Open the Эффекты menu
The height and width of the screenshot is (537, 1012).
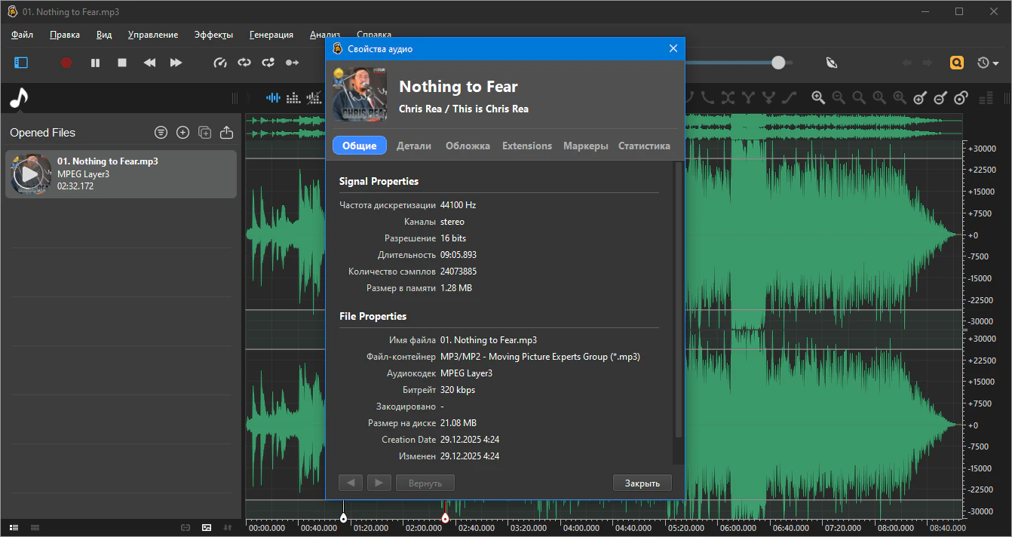coord(213,35)
